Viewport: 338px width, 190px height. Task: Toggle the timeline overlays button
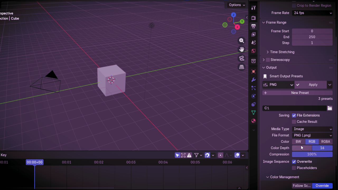click(237, 155)
